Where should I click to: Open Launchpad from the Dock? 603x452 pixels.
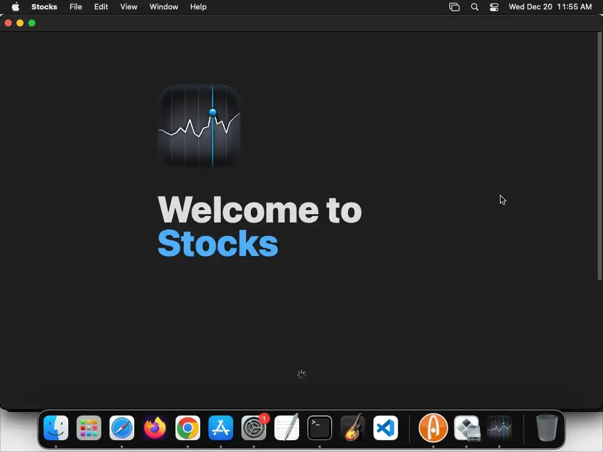(89, 428)
